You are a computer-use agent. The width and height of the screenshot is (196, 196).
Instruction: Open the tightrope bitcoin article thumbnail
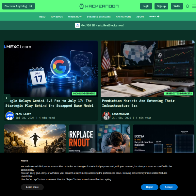pyautogui.click(x=35, y=139)
